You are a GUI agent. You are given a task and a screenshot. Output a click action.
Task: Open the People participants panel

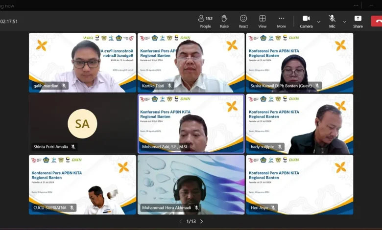(x=205, y=21)
